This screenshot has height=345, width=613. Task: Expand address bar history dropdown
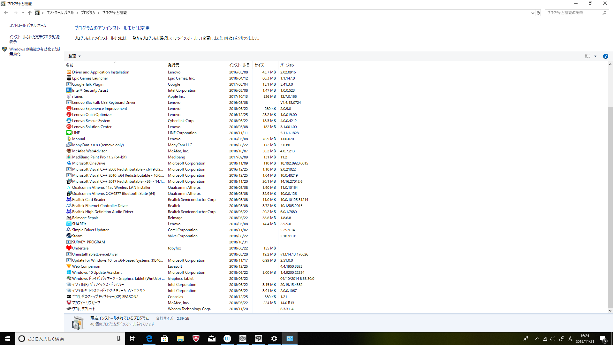pyautogui.click(x=533, y=13)
